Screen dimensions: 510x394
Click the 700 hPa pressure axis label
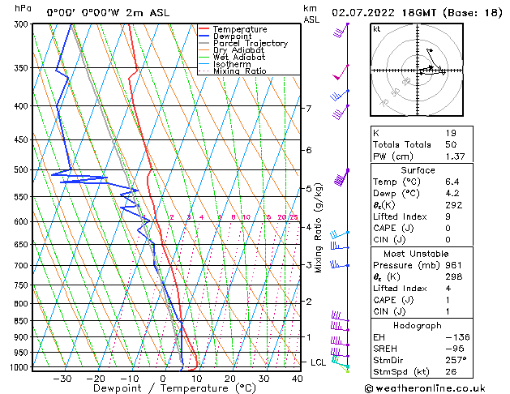click(21, 265)
